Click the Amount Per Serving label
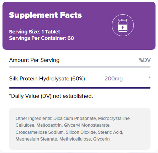The image size is (158, 153). pos(34,60)
